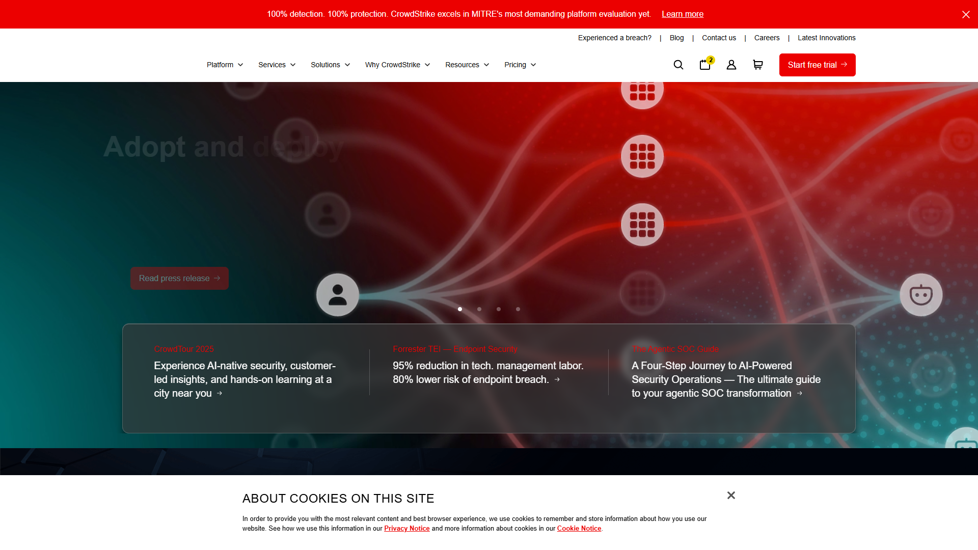
Task: Expand the Why CrowdStrike menu
Action: pos(397,65)
